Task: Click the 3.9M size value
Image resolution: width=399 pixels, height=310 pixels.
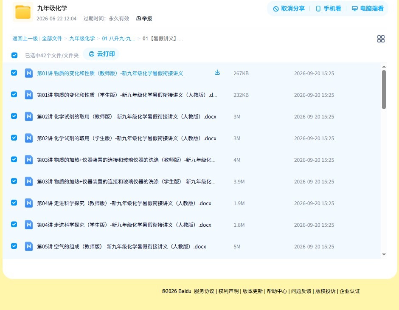Action: pyautogui.click(x=239, y=181)
